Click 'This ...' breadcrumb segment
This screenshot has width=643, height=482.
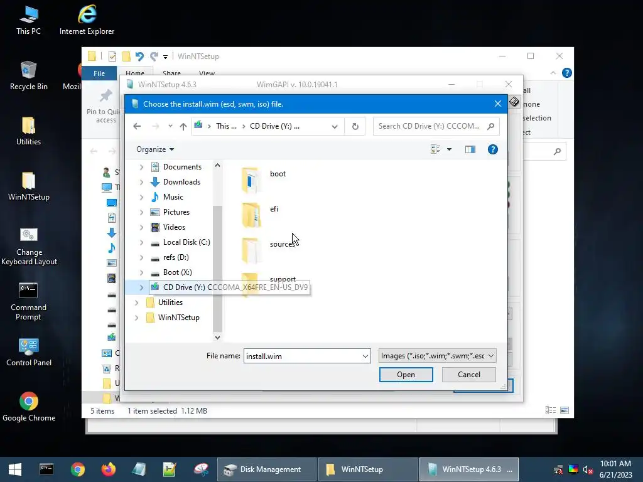226,126
